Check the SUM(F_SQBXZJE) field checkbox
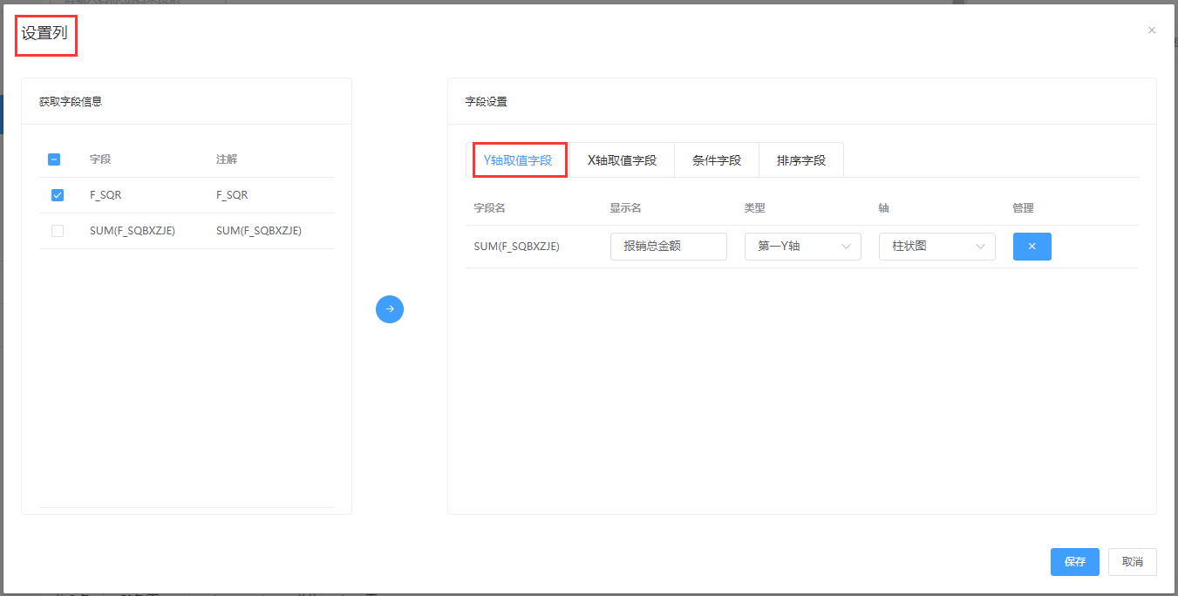Image resolution: width=1178 pixels, height=596 pixels. pos(58,231)
